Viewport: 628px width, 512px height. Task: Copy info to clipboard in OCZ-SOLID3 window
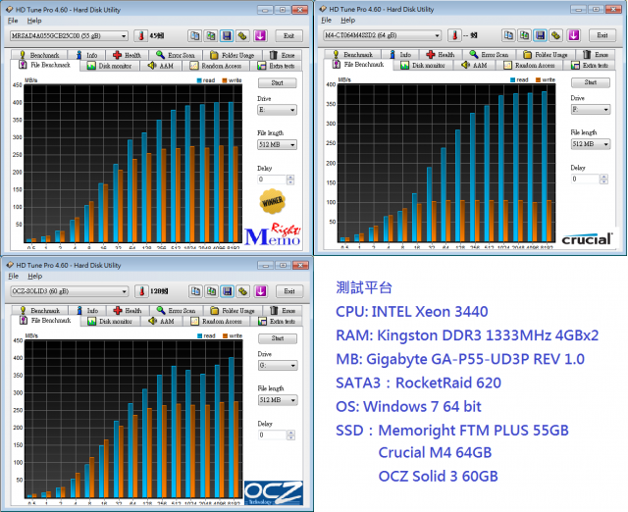[195, 291]
